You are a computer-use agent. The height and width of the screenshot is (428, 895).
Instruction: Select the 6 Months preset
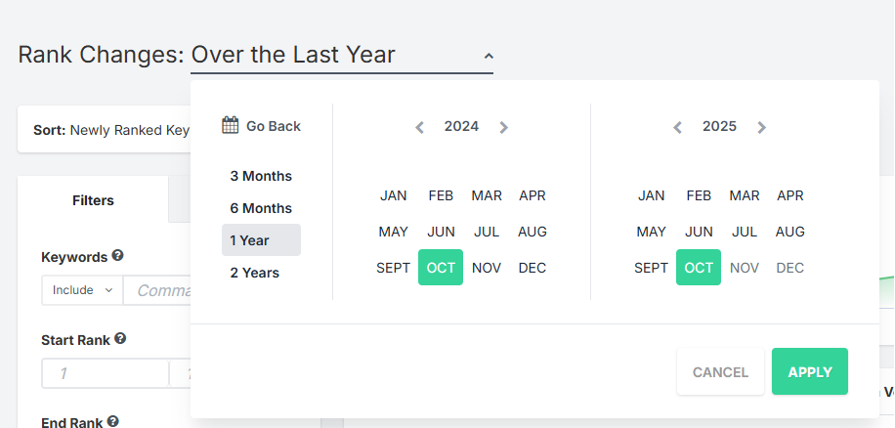pyautogui.click(x=261, y=208)
